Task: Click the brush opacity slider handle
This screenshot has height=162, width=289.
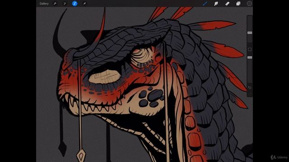Action: pos(250,58)
